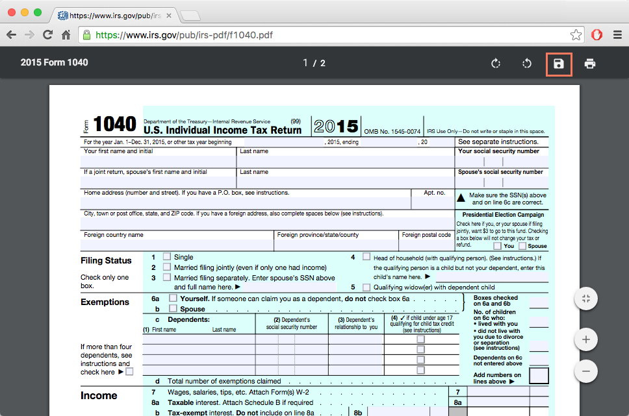629x416 pixels.
Task: Activate the fit-to-page control
Action: [585, 299]
